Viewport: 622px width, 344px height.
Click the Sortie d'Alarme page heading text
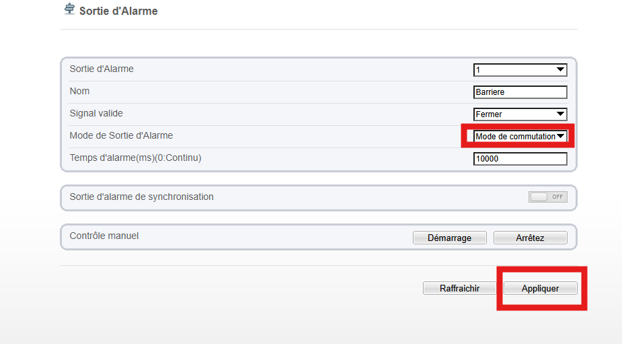118,11
